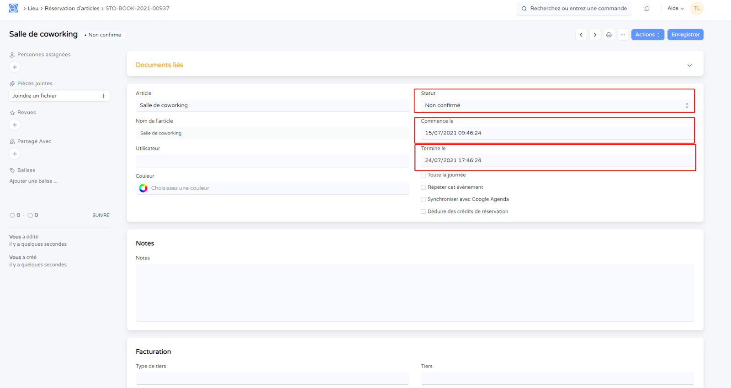This screenshot has height=388, width=731.
Task: Open the notifications bell
Action: tap(646, 9)
